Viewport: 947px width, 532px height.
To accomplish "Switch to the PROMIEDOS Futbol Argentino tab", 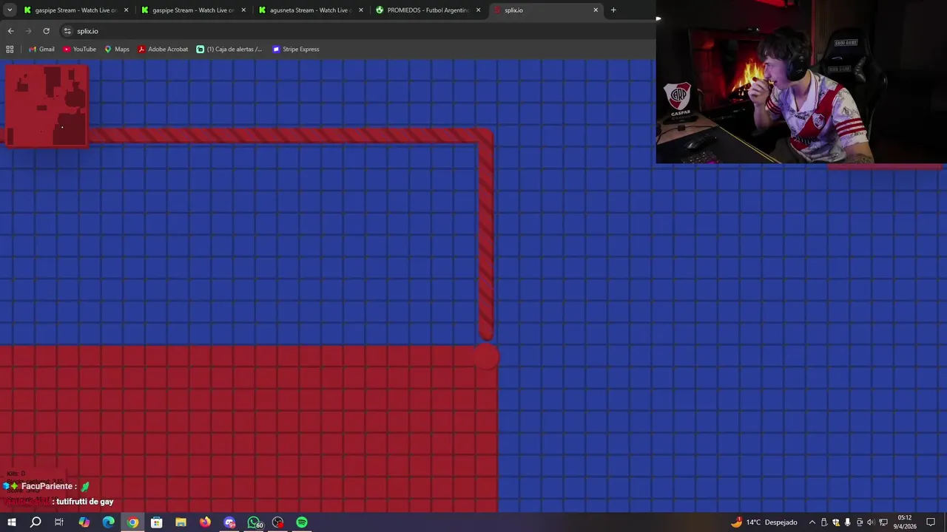I will 428,10.
